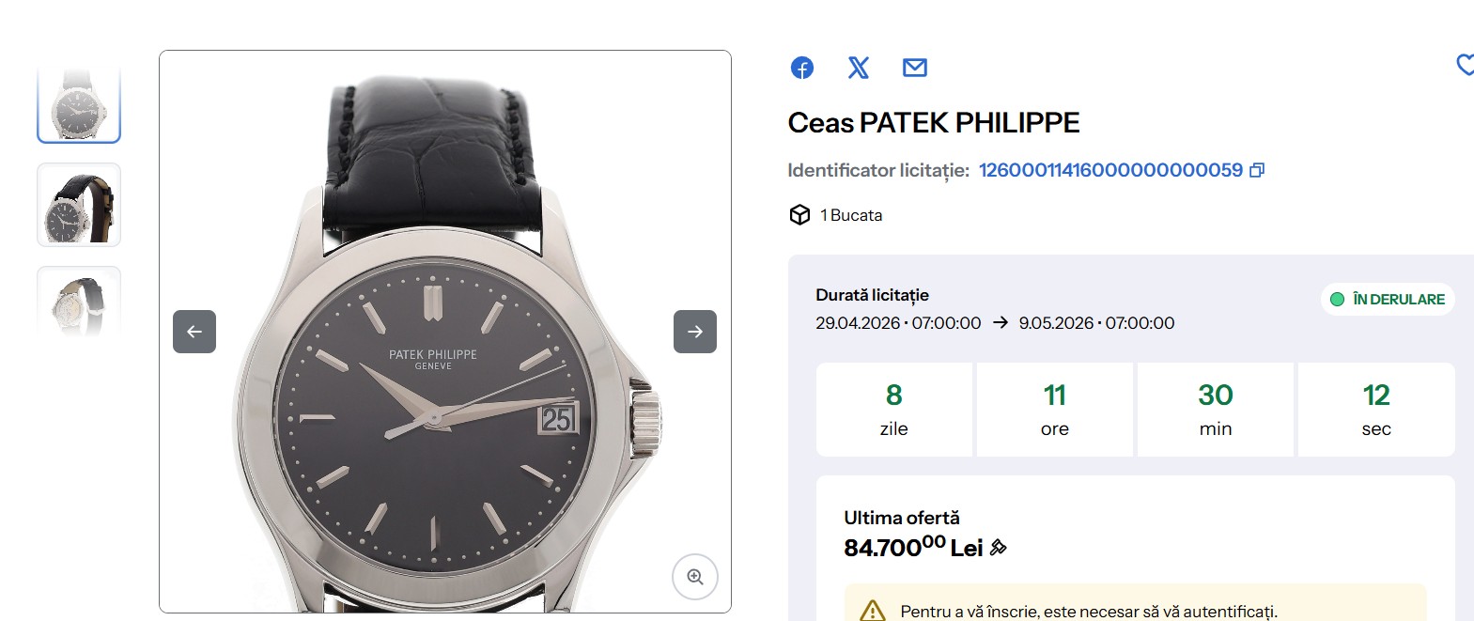Share the auction on X
The height and width of the screenshot is (621, 1474).
[x=859, y=68]
